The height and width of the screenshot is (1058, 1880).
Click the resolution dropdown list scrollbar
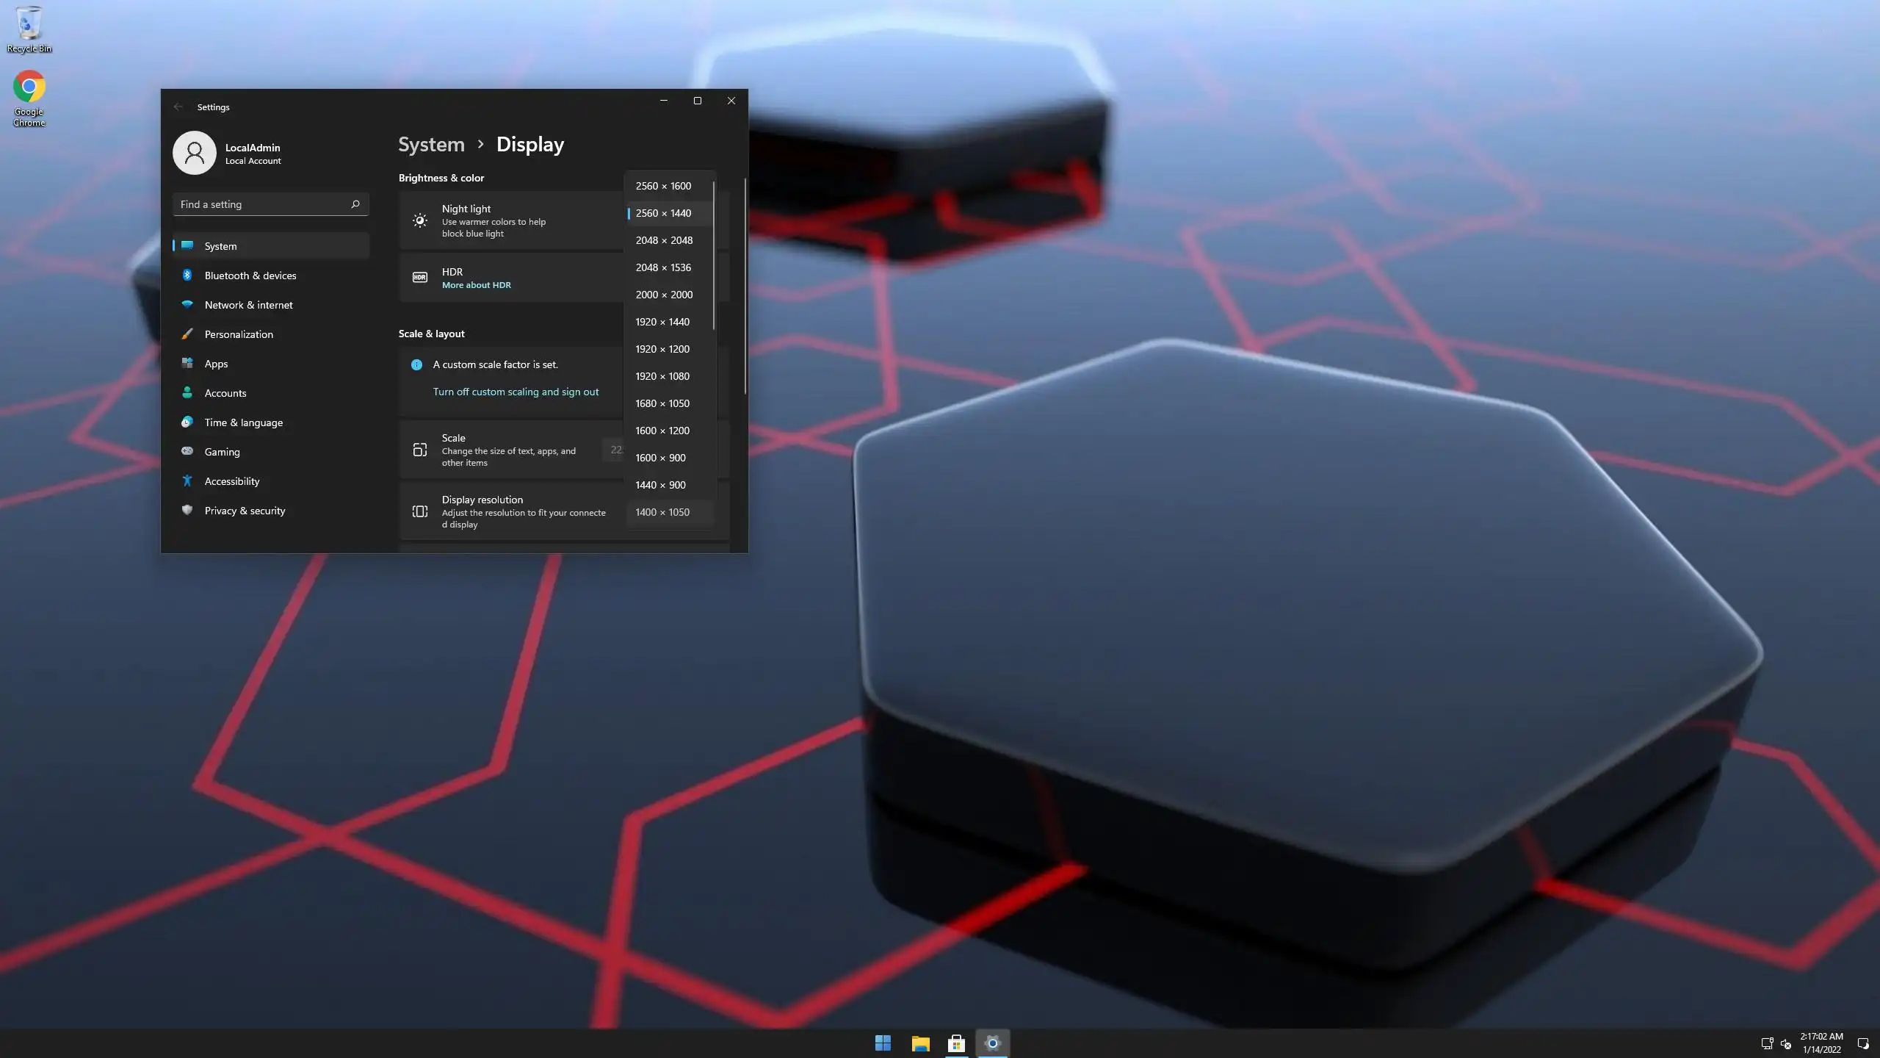[713, 253]
